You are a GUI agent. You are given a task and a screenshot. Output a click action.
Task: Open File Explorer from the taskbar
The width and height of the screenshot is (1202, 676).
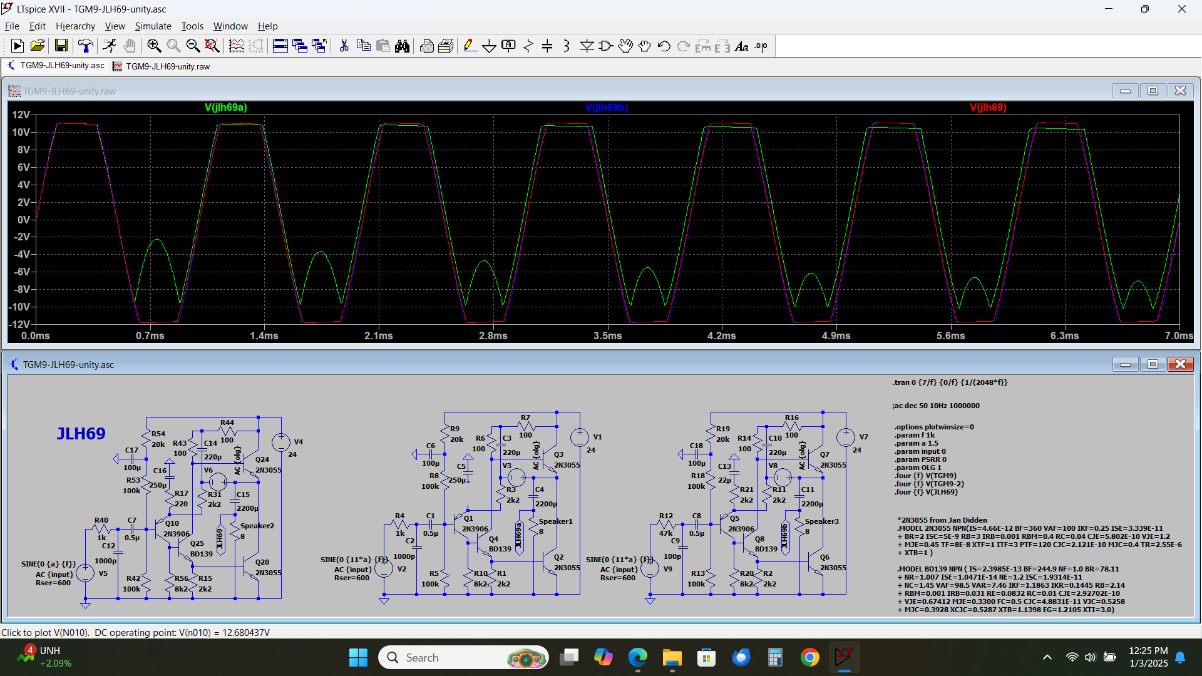[x=672, y=657]
